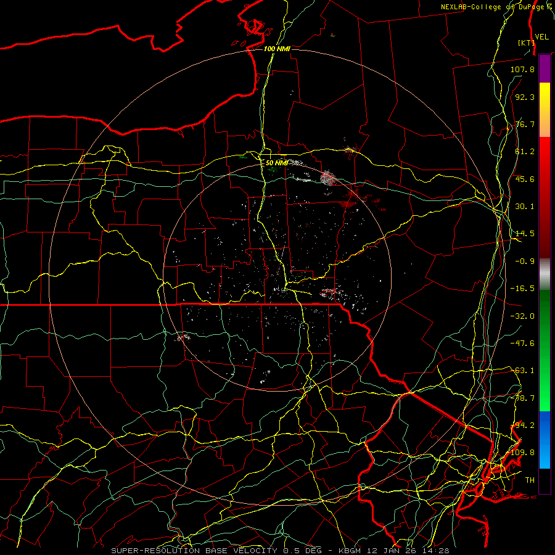Click the NEXLAB-College of DuPage credit text

tap(497, 7)
